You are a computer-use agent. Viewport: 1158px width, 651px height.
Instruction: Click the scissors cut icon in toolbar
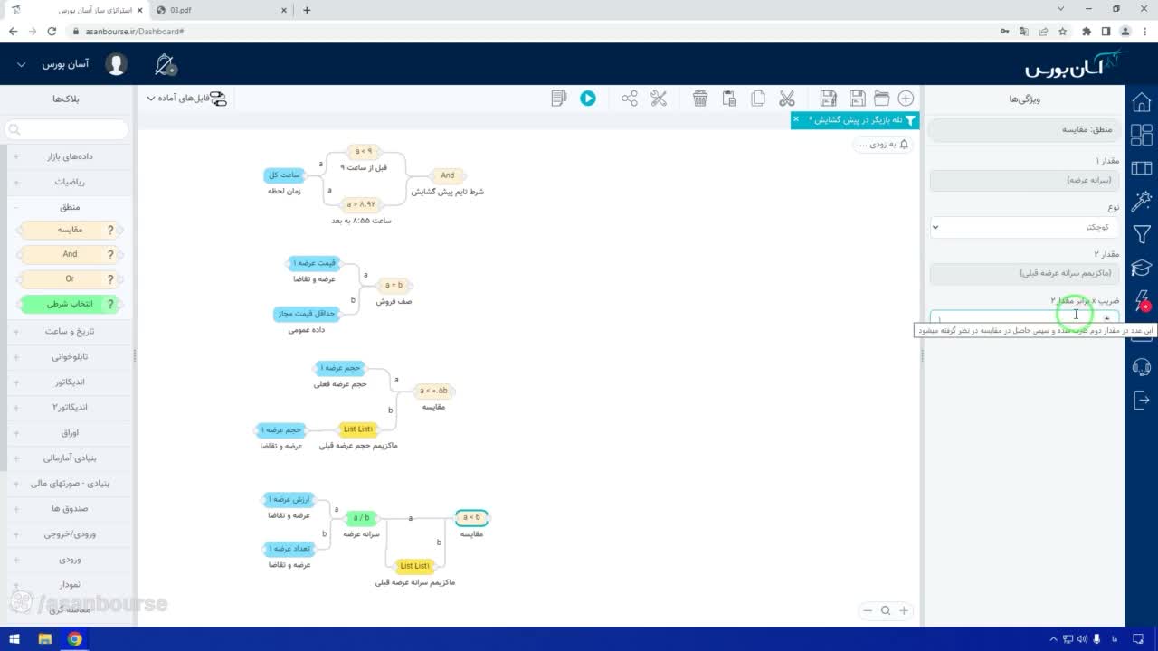click(786, 99)
